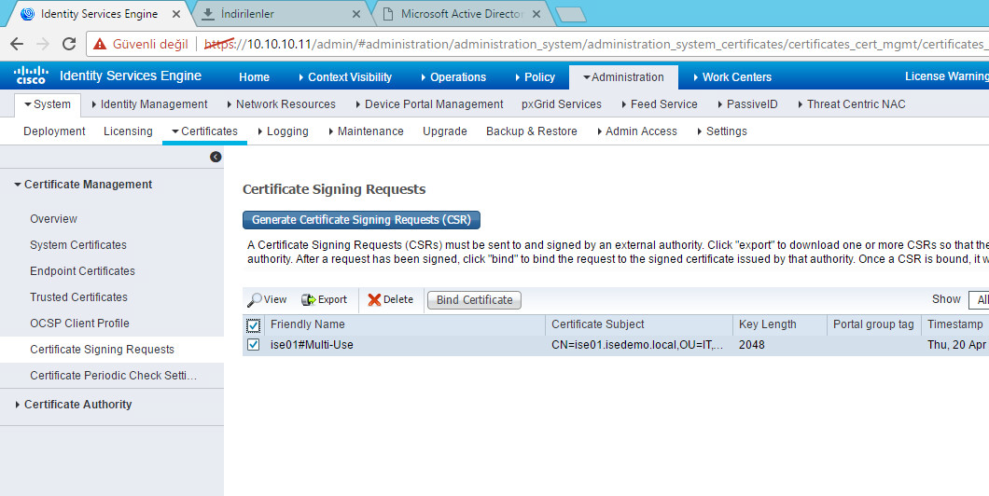Sort by Friendly Name column
This screenshot has width=989, height=496.
coord(308,324)
